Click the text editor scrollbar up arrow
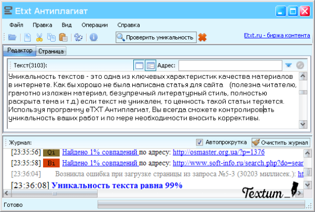This screenshot has width=315, height=212. pyautogui.click(x=303, y=76)
